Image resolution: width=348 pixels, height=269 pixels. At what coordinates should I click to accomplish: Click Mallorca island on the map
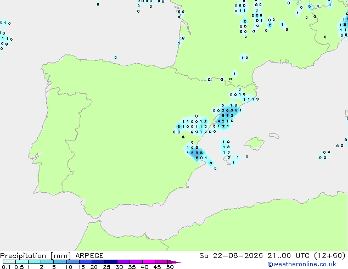pos(254,144)
